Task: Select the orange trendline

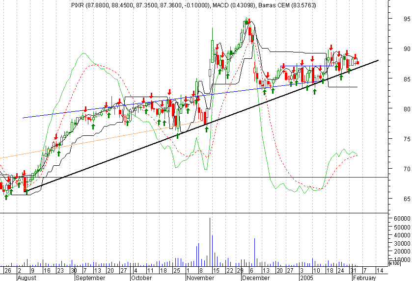Action: pyautogui.click(x=103, y=140)
